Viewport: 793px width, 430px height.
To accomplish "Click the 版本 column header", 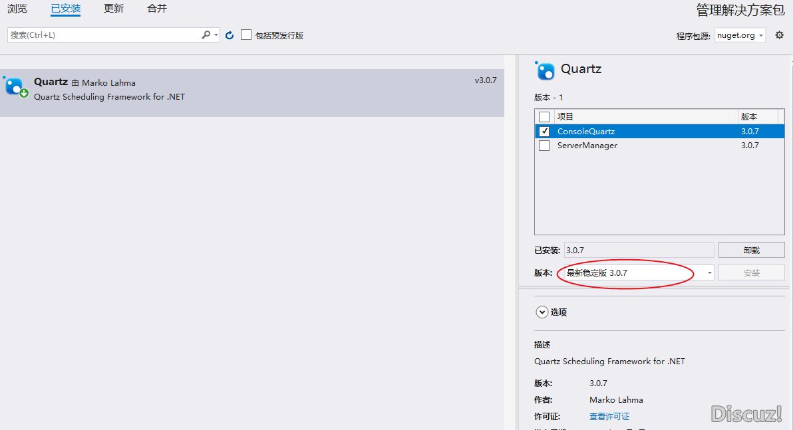I will pos(758,117).
